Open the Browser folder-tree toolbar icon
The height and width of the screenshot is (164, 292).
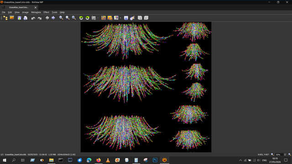tap(5, 18)
